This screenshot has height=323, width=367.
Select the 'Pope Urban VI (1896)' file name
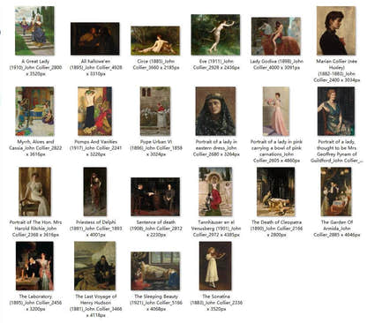[x=156, y=147]
